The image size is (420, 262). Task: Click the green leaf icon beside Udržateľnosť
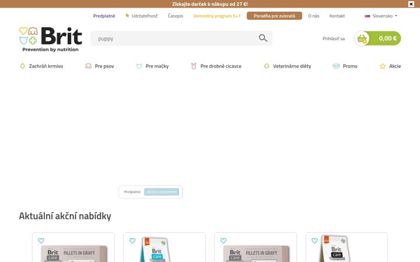[x=127, y=16]
